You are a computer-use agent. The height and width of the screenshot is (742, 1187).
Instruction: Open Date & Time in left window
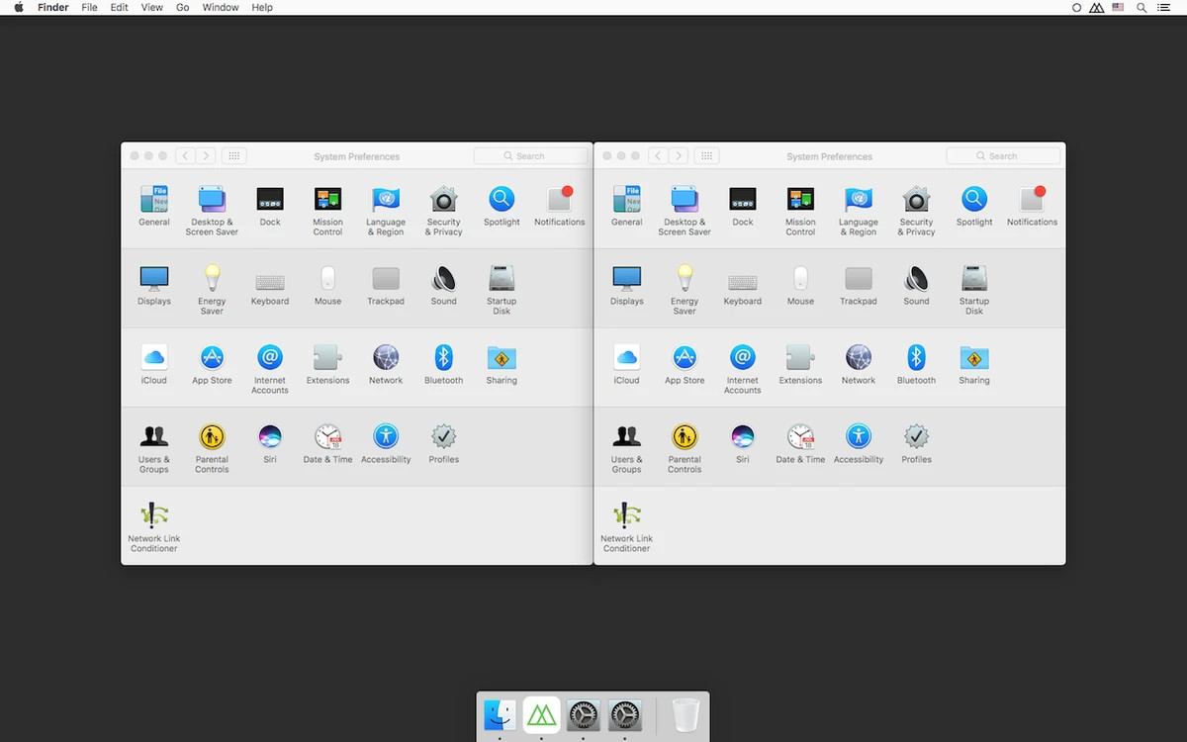[327, 443]
